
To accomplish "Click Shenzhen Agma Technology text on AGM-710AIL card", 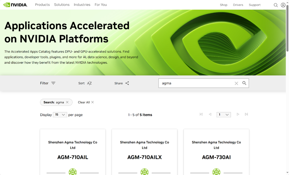I will tap(73, 145).
